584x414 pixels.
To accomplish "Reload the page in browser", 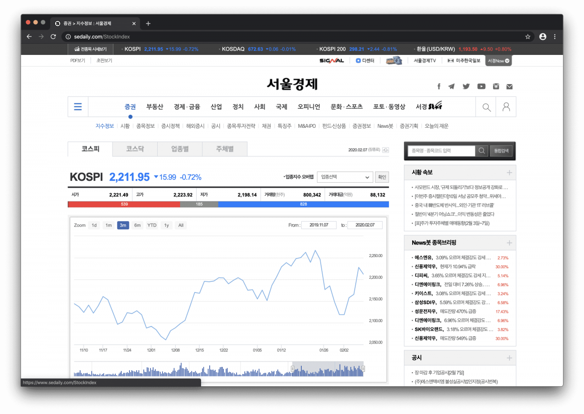I will 53,36.
